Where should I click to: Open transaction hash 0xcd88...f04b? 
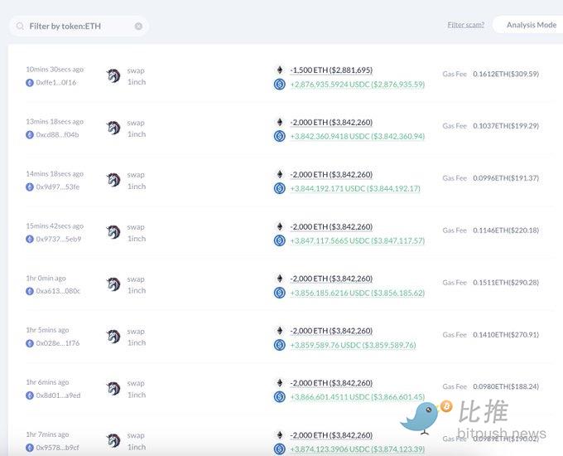pyautogui.click(x=57, y=134)
